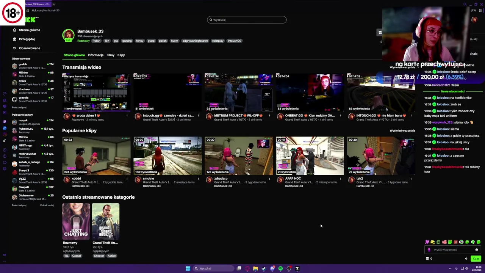Open options menu for środa dzień video
Screen dimensions: 485x273
(x=127, y=116)
